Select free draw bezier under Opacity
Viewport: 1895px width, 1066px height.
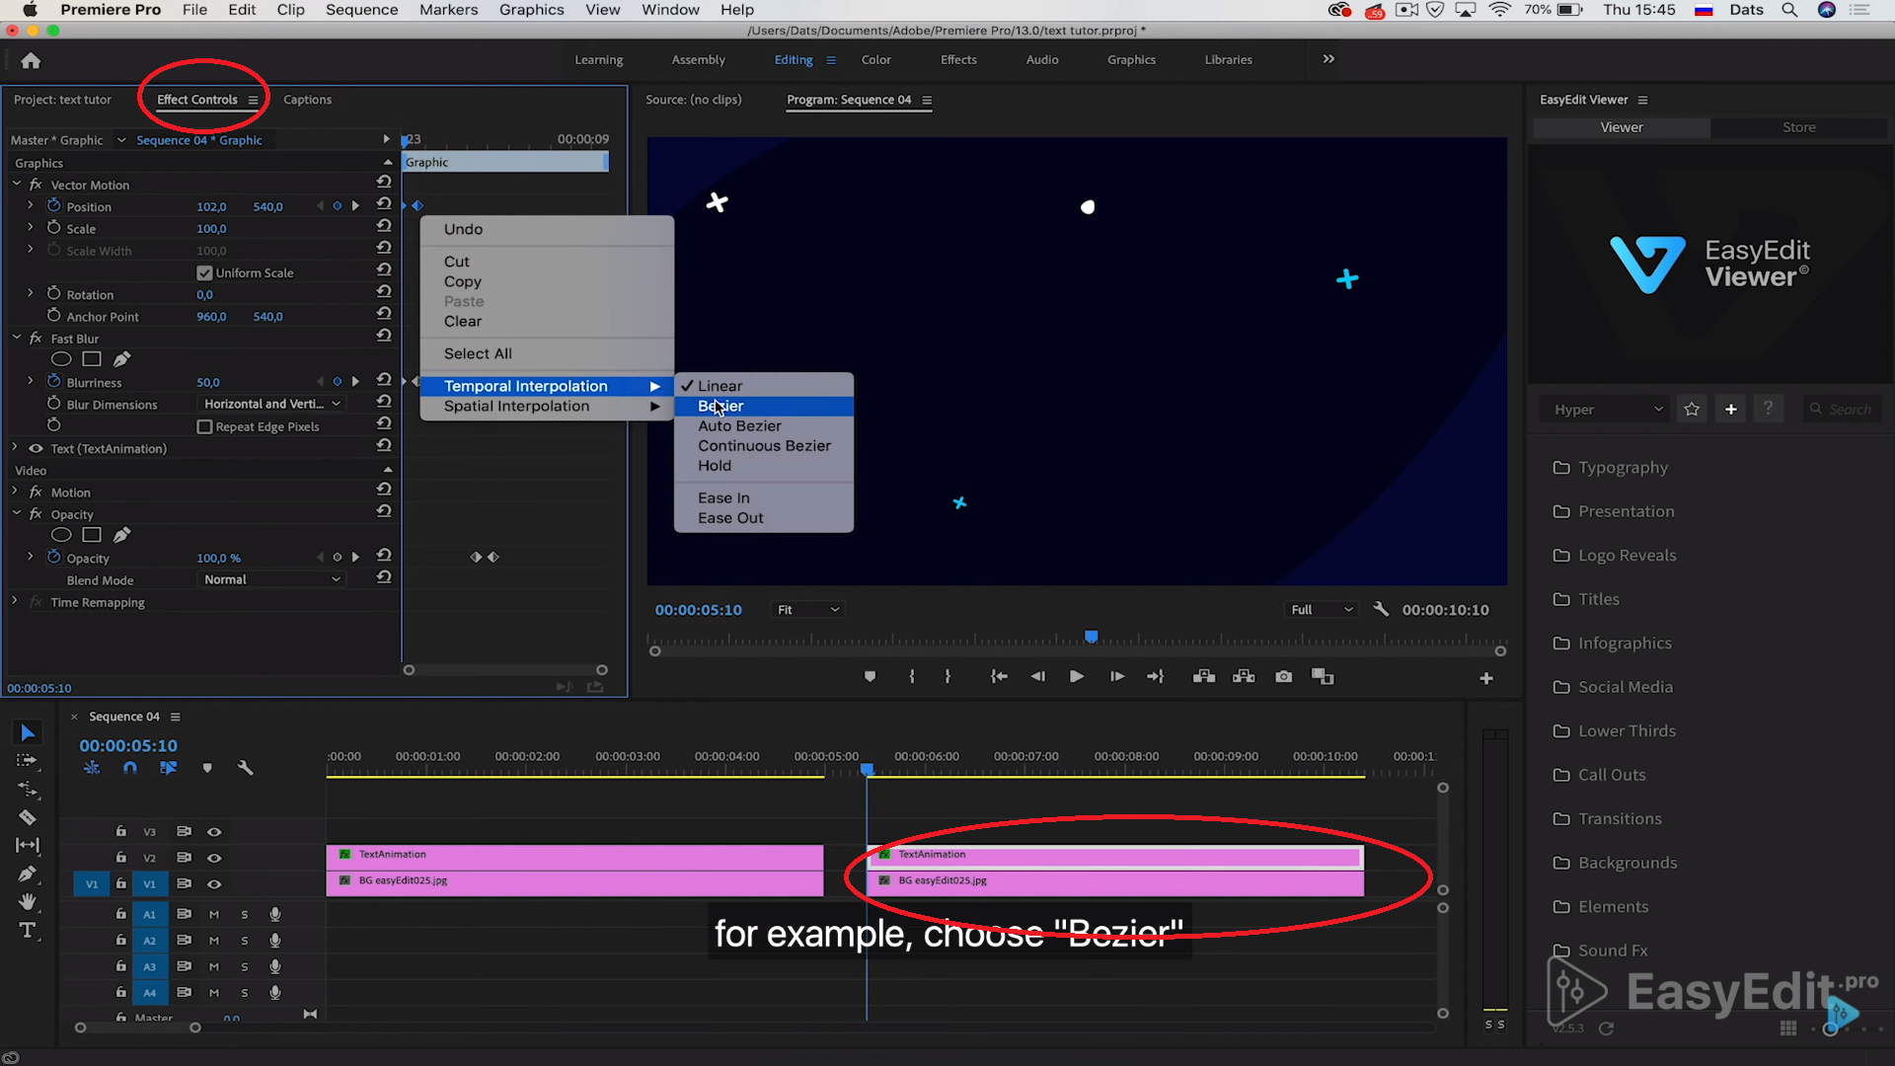tap(121, 535)
